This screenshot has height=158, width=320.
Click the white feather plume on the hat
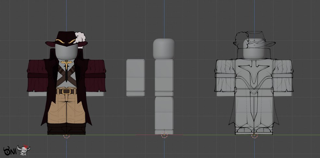coord(80,38)
